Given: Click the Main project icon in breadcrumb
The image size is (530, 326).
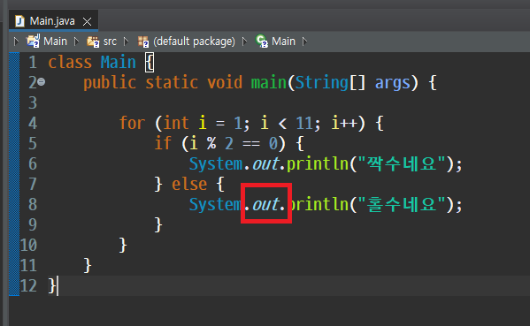Looking at the screenshot, I should (33, 42).
